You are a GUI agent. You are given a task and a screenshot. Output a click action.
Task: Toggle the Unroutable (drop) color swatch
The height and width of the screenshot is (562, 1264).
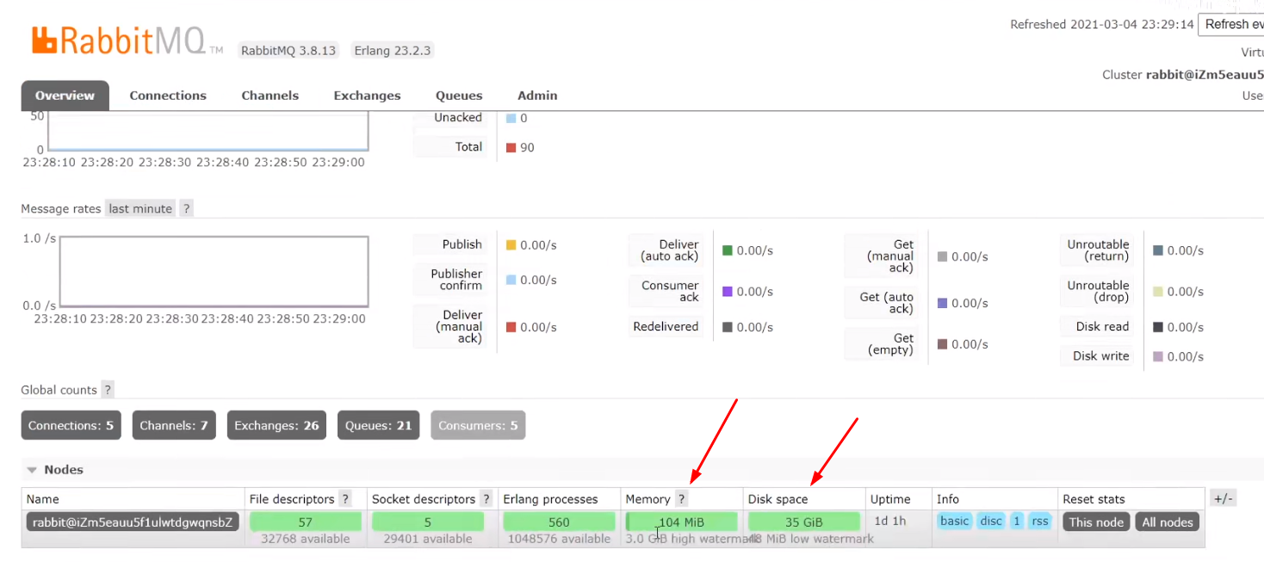tap(1158, 292)
